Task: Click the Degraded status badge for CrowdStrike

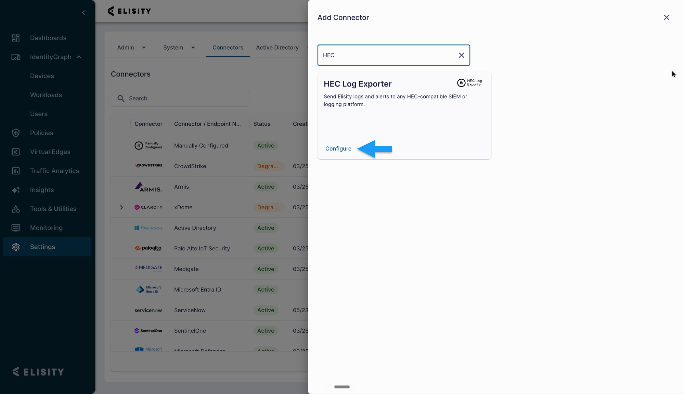Action: 269,166
